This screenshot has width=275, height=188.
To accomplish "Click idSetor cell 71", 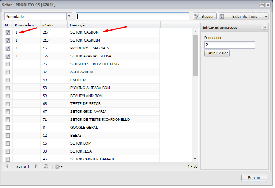I will point(54,120).
